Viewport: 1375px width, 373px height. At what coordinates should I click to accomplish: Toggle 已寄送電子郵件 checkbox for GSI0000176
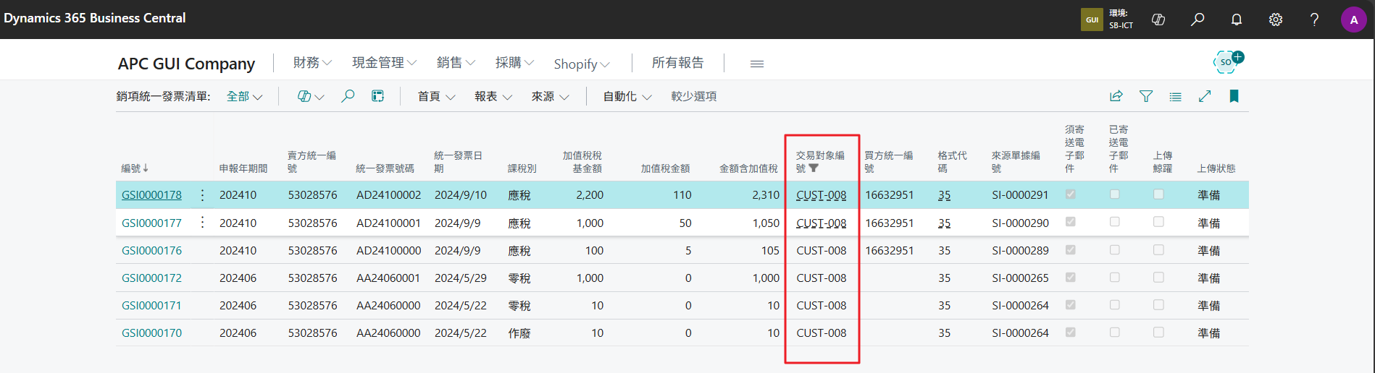[x=1115, y=250]
